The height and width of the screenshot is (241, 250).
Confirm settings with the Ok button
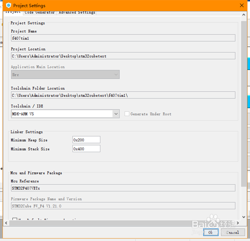[x=211, y=232]
